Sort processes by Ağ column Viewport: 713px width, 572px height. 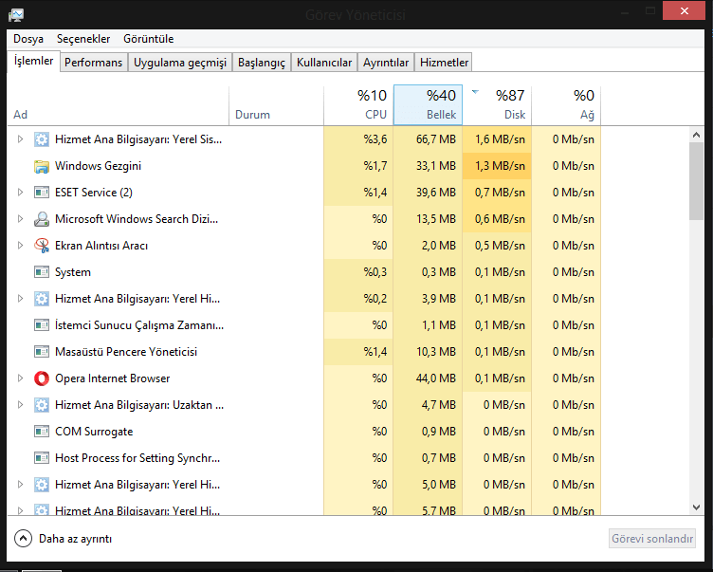tap(566, 105)
